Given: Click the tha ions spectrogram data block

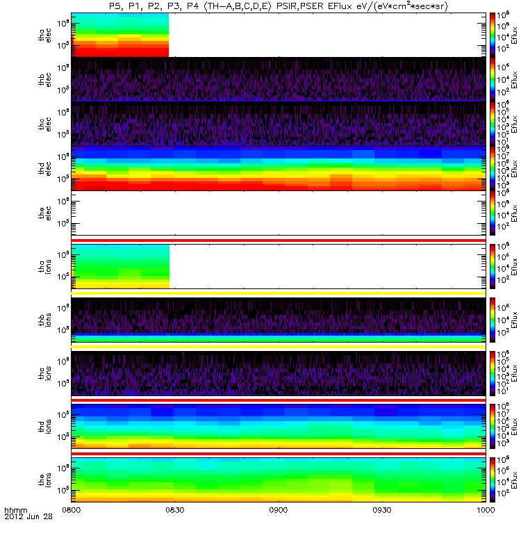Looking at the screenshot, I should (x=120, y=266).
